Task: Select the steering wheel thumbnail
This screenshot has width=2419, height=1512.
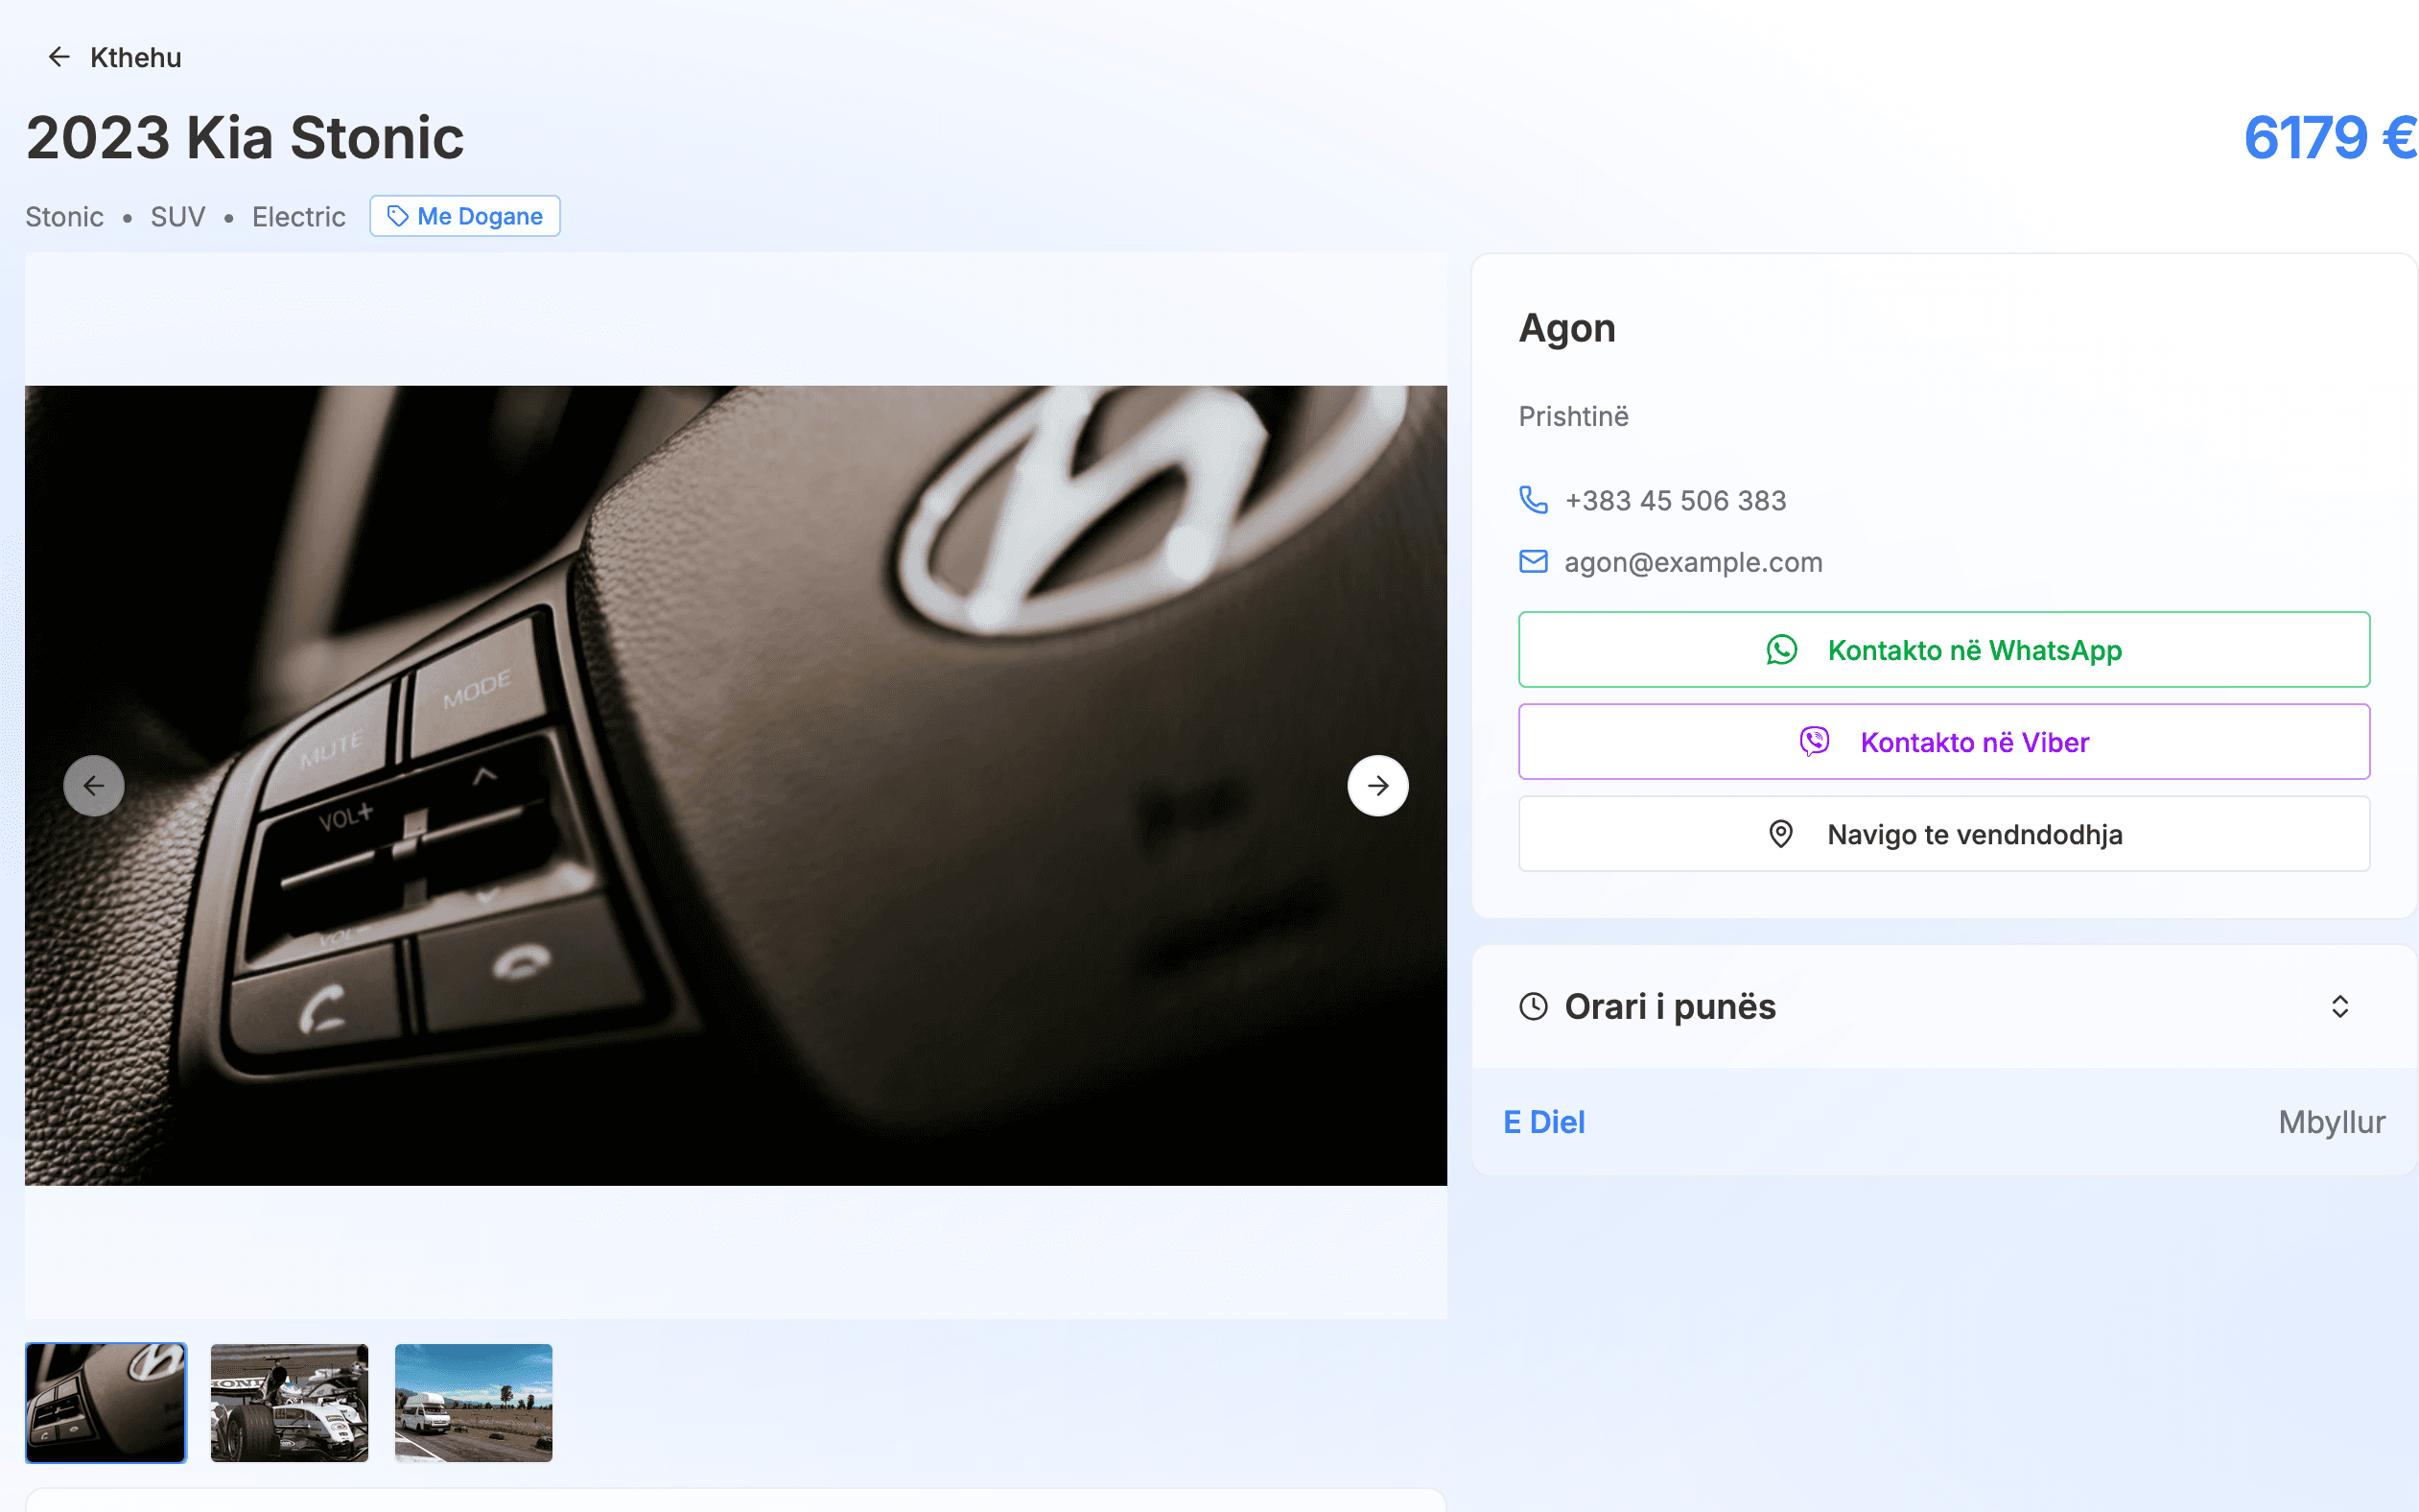Action: [x=106, y=1402]
